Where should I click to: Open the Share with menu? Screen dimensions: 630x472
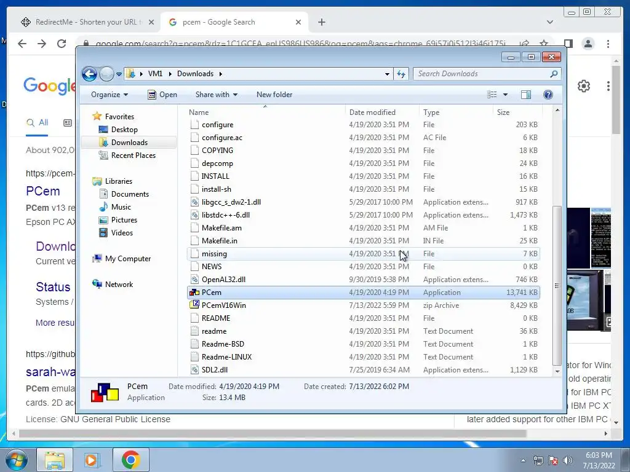pos(216,95)
